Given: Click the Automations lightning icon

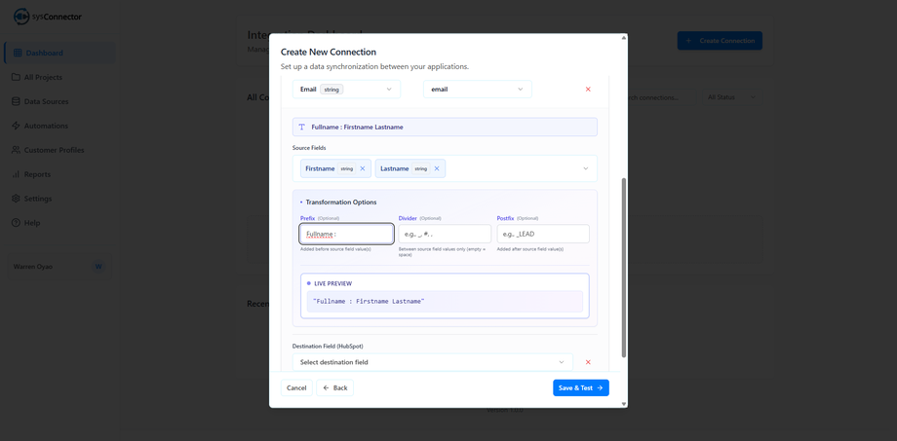Looking at the screenshot, I should point(16,126).
